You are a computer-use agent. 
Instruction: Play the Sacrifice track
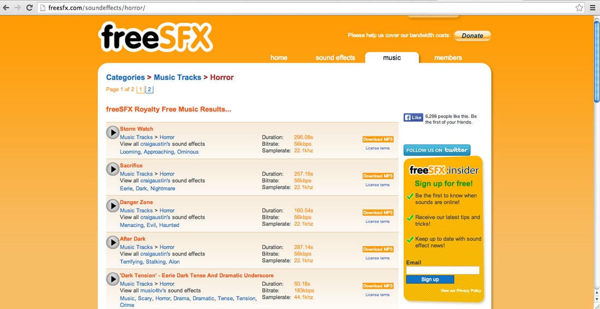(112, 169)
